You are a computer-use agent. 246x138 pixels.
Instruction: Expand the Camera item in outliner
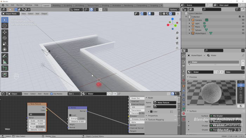189,20
